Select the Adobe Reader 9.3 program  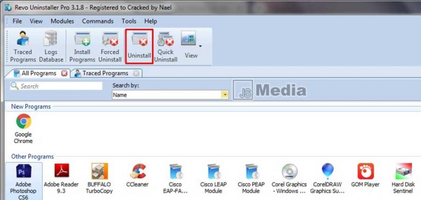click(x=61, y=178)
